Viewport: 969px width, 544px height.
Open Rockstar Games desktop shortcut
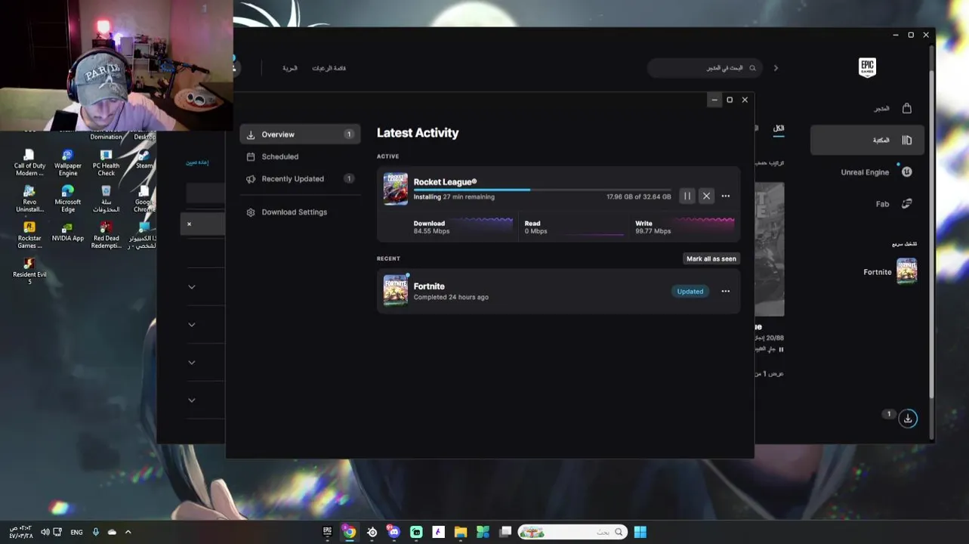29,235
